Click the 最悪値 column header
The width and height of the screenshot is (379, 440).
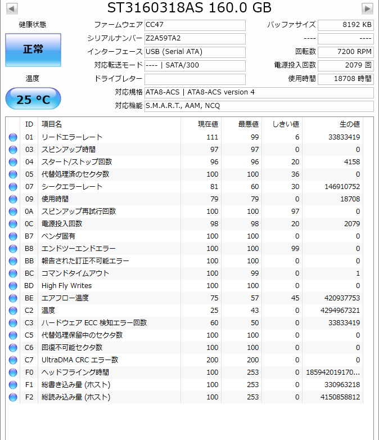pos(241,124)
